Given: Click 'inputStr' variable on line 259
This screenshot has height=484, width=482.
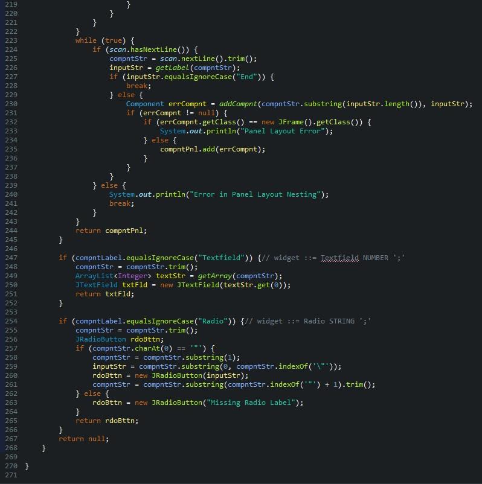Looking at the screenshot, I should [x=109, y=366].
